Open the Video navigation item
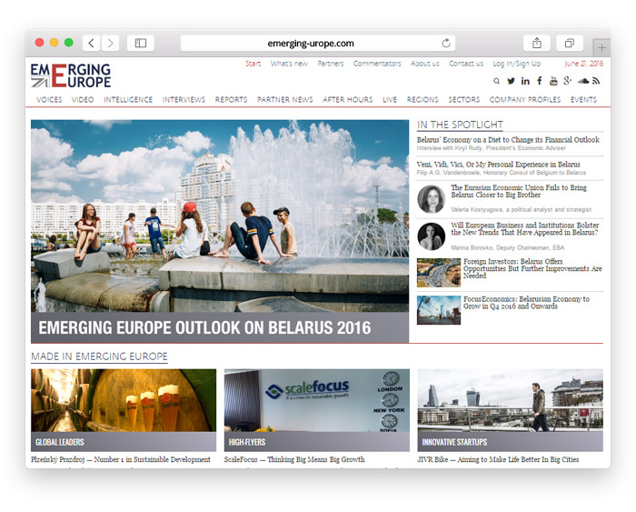Image resolution: width=636 pixels, height=512 pixels. point(83,99)
